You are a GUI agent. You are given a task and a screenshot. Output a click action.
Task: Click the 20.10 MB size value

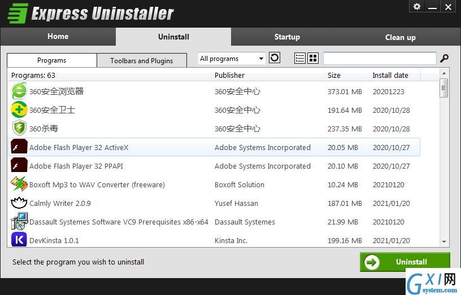pos(343,166)
